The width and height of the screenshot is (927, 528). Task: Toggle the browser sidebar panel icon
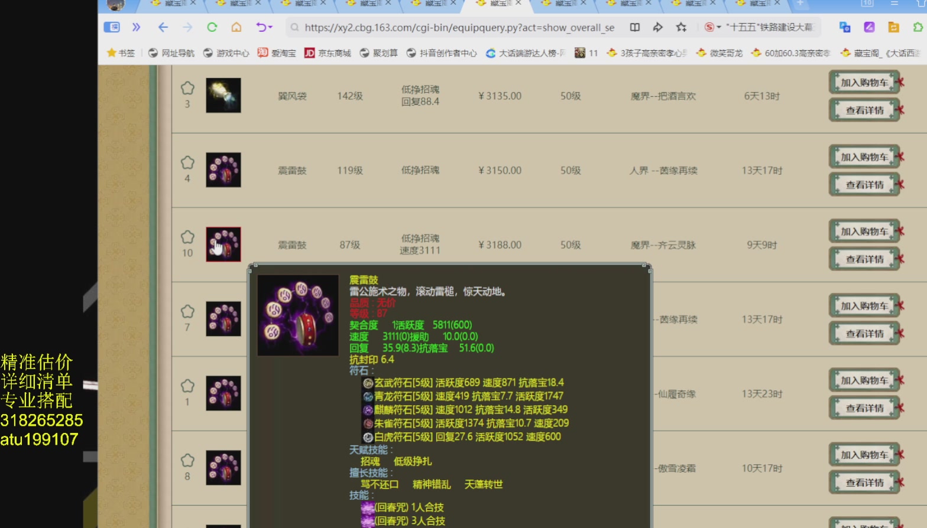[112, 27]
